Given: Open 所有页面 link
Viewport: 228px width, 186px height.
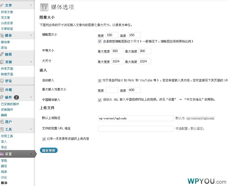Looking at the screenshot, I should (x=7, y=69).
